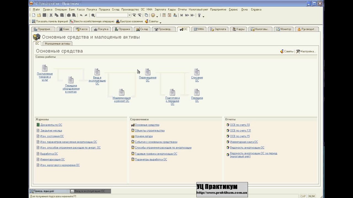
Task: Click the Paste toolbar icon
Action: [x=62, y=15]
